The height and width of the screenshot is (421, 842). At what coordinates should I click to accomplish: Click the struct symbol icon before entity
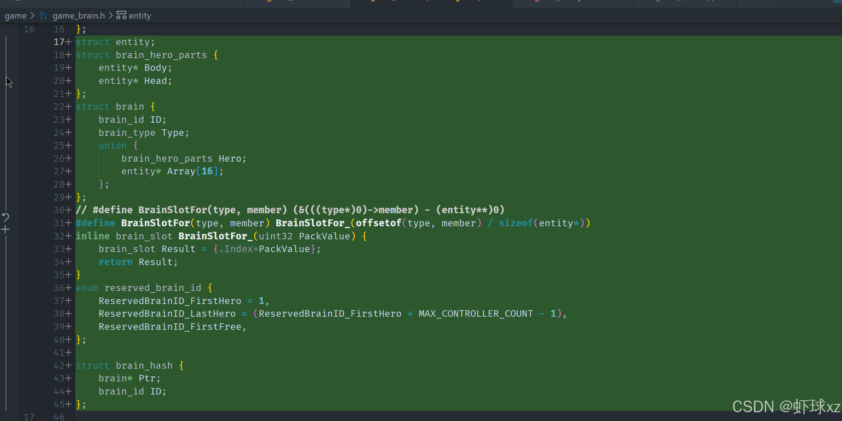[121, 16]
